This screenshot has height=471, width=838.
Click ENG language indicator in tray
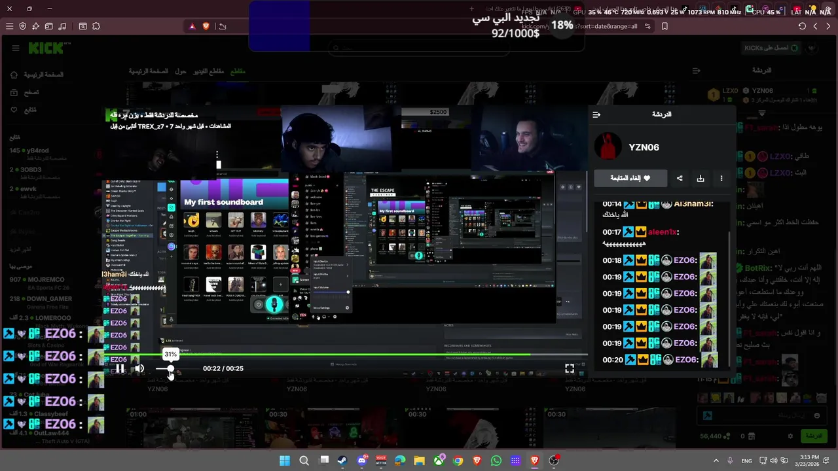point(746,461)
